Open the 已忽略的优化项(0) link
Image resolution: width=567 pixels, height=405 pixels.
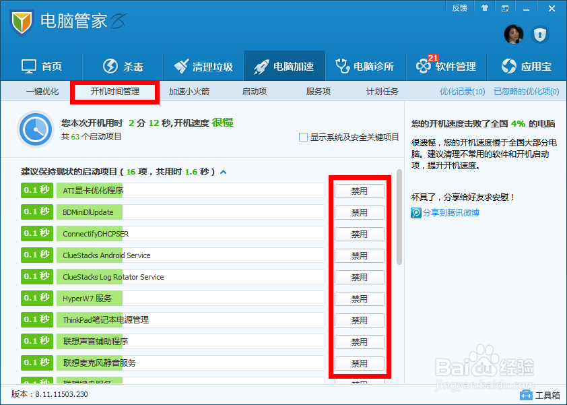527,92
